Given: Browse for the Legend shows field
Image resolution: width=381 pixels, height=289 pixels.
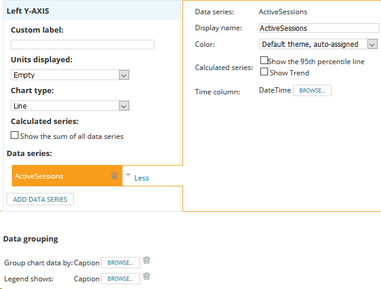Looking at the screenshot, I should point(121,278).
